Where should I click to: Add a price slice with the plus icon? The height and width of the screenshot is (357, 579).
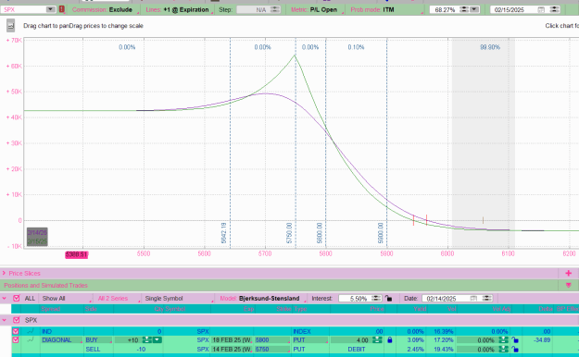coord(568,273)
